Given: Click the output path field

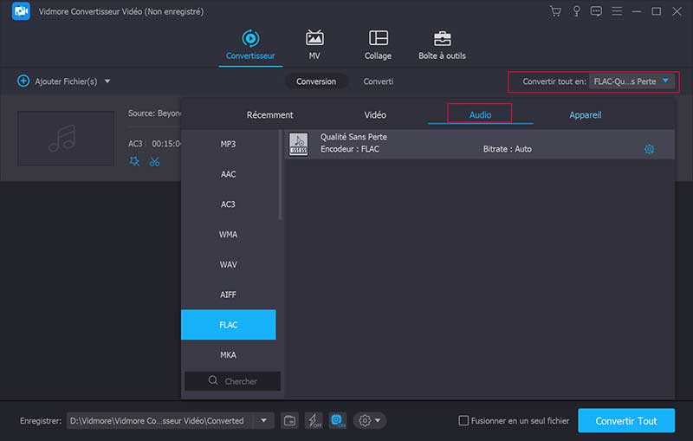Looking at the screenshot, I should [160, 421].
